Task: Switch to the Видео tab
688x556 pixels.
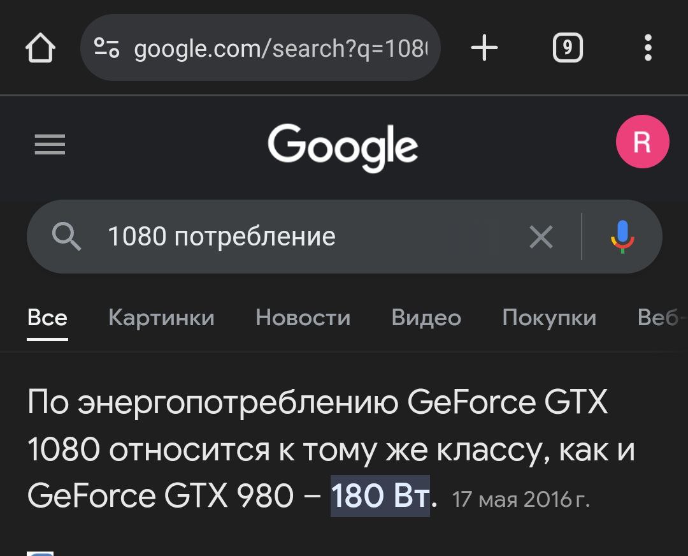Action: coord(426,318)
